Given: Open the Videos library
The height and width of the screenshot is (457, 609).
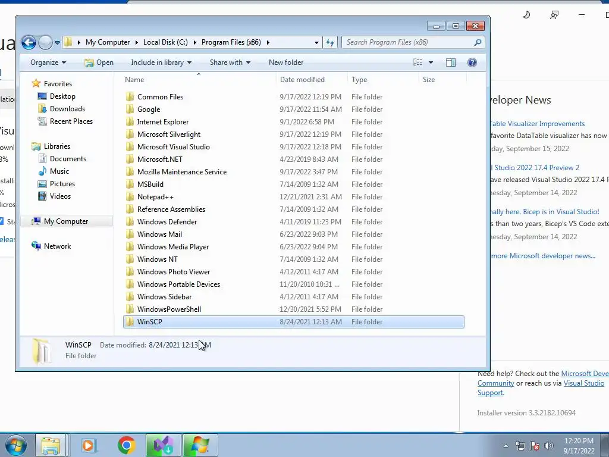Looking at the screenshot, I should click(x=60, y=196).
